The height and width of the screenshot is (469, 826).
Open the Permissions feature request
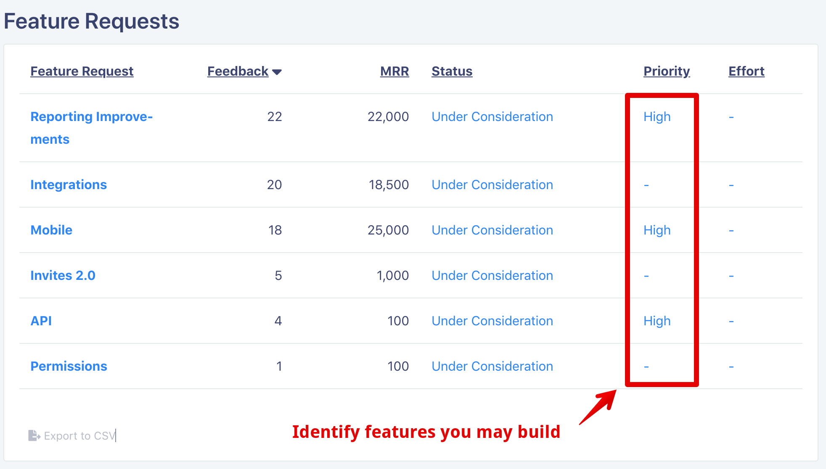69,366
